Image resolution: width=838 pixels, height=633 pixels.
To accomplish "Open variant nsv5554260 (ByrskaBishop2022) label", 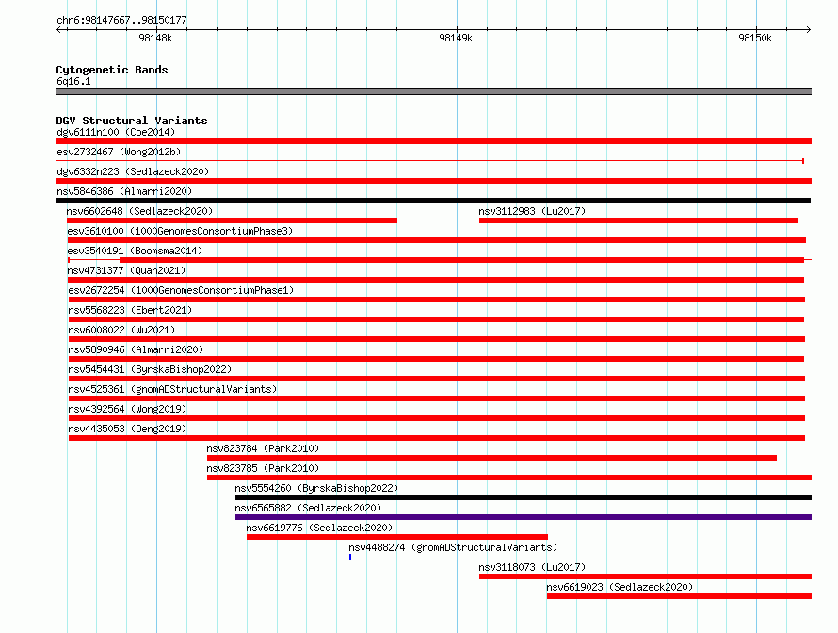I will click(x=316, y=488).
